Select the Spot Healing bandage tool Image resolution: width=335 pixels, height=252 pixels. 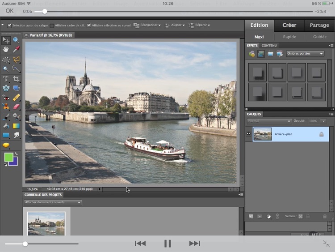point(16,98)
